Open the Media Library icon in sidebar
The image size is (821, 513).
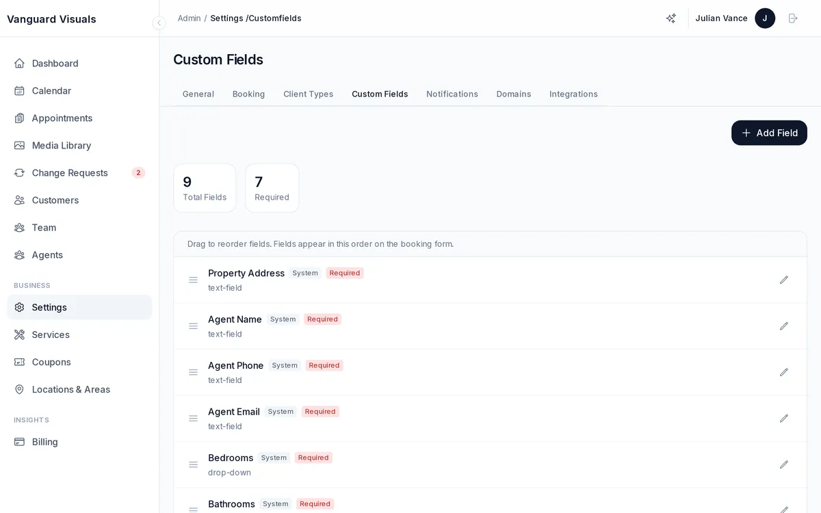(x=19, y=145)
